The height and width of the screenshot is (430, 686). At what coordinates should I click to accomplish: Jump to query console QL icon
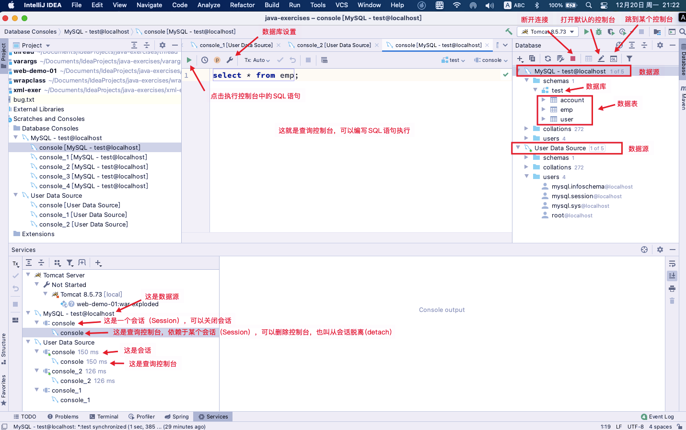click(x=614, y=59)
